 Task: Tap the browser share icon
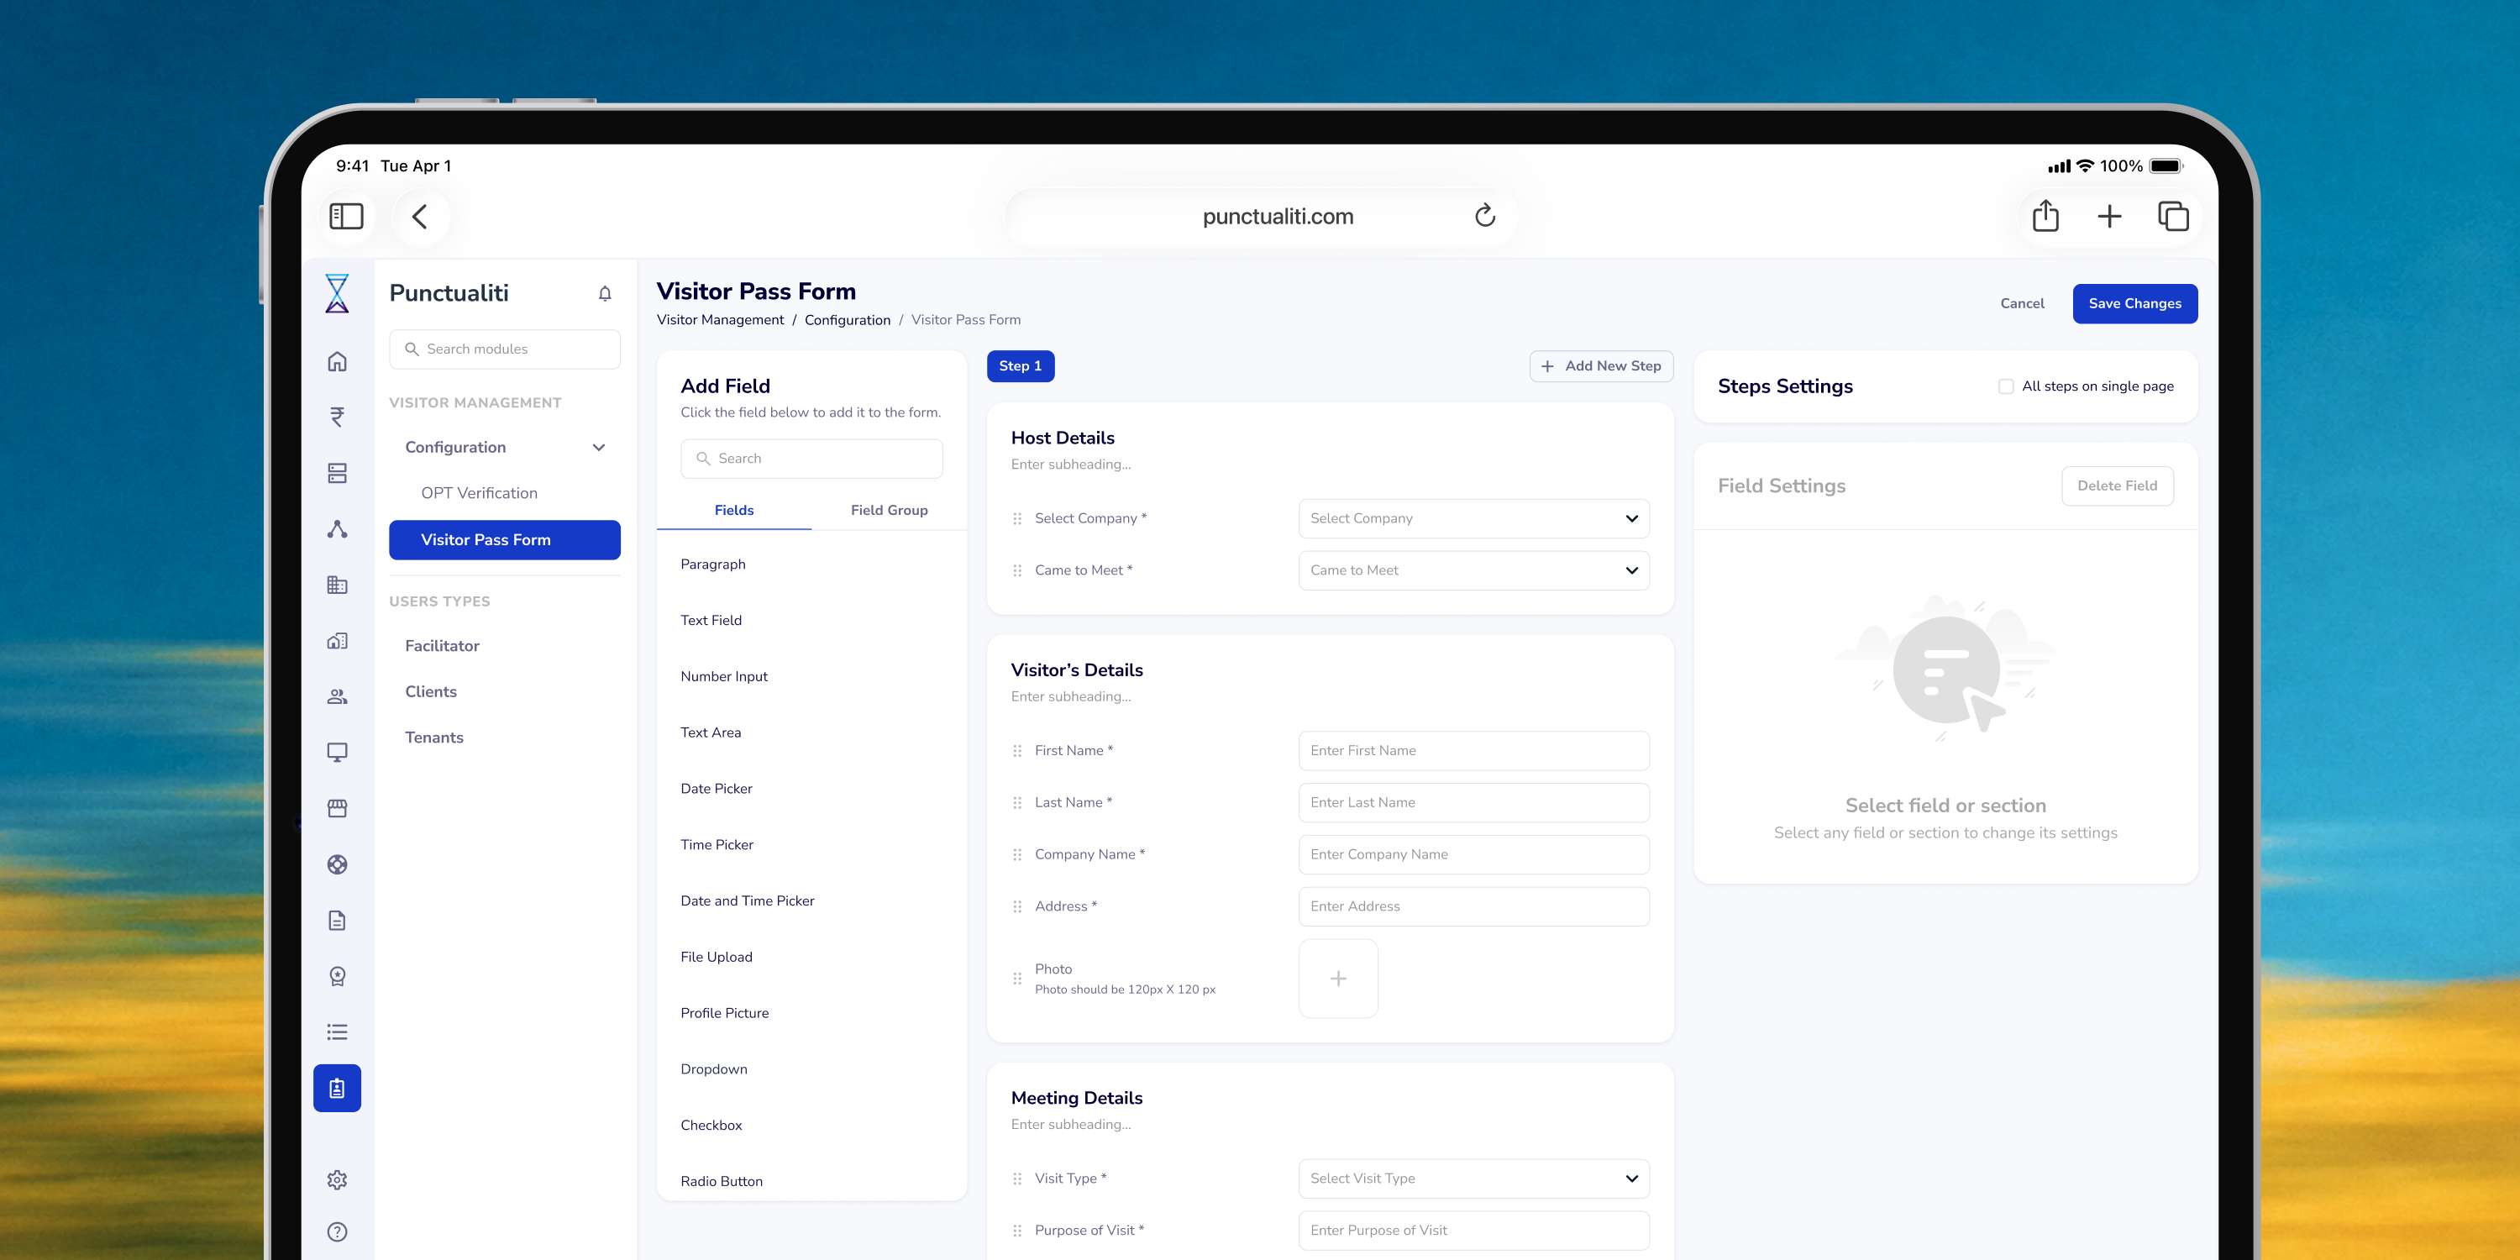tap(2045, 216)
